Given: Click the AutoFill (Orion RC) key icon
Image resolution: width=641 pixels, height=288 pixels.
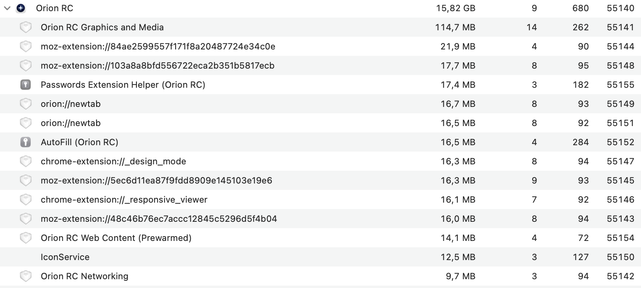Looking at the screenshot, I should [26, 142].
